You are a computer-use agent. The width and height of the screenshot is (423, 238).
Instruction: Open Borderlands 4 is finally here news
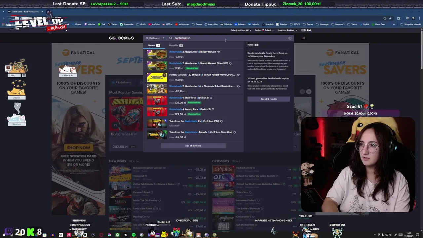[267, 55]
